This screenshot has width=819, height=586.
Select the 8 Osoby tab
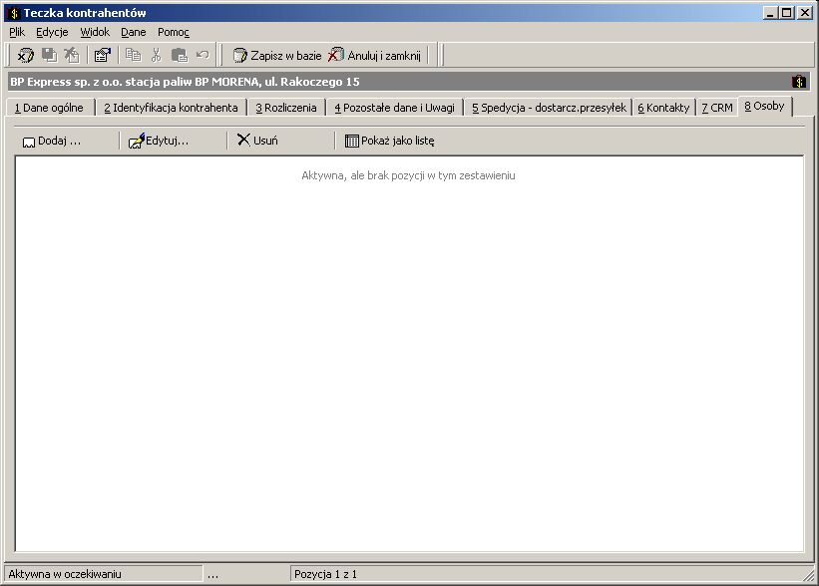pyautogui.click(x=765, y=106)
